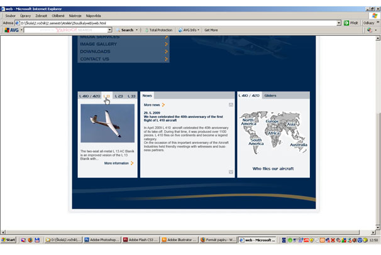This screenshot has width=381, height=255.
Task: Click the L 13 glider photo
Action: click(x=108, y=124)
